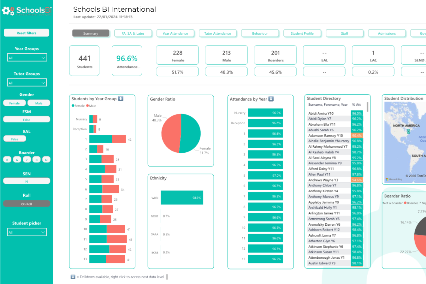Open the Student picker dropdown
This screenshot has width=426, height=284.
coord(27,232)
